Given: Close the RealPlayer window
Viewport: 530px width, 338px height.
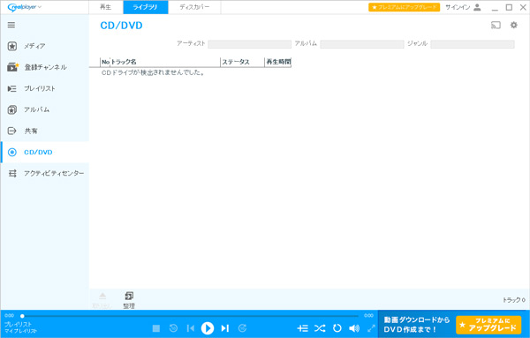Looking at the screenshot, I should click(523, 7).
